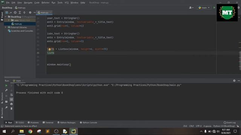
Task: Open the Problems tool window tab
Action: point(33,123)
